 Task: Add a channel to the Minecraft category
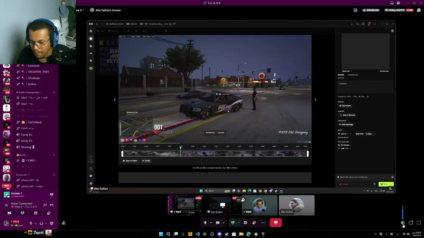(54, 175)
